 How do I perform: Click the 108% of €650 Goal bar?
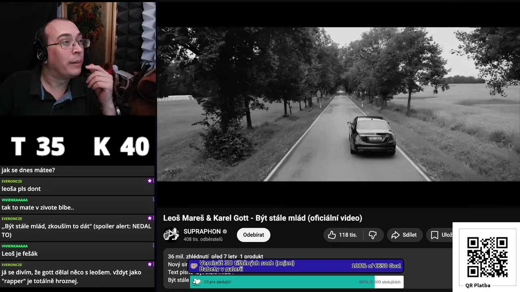296,266
